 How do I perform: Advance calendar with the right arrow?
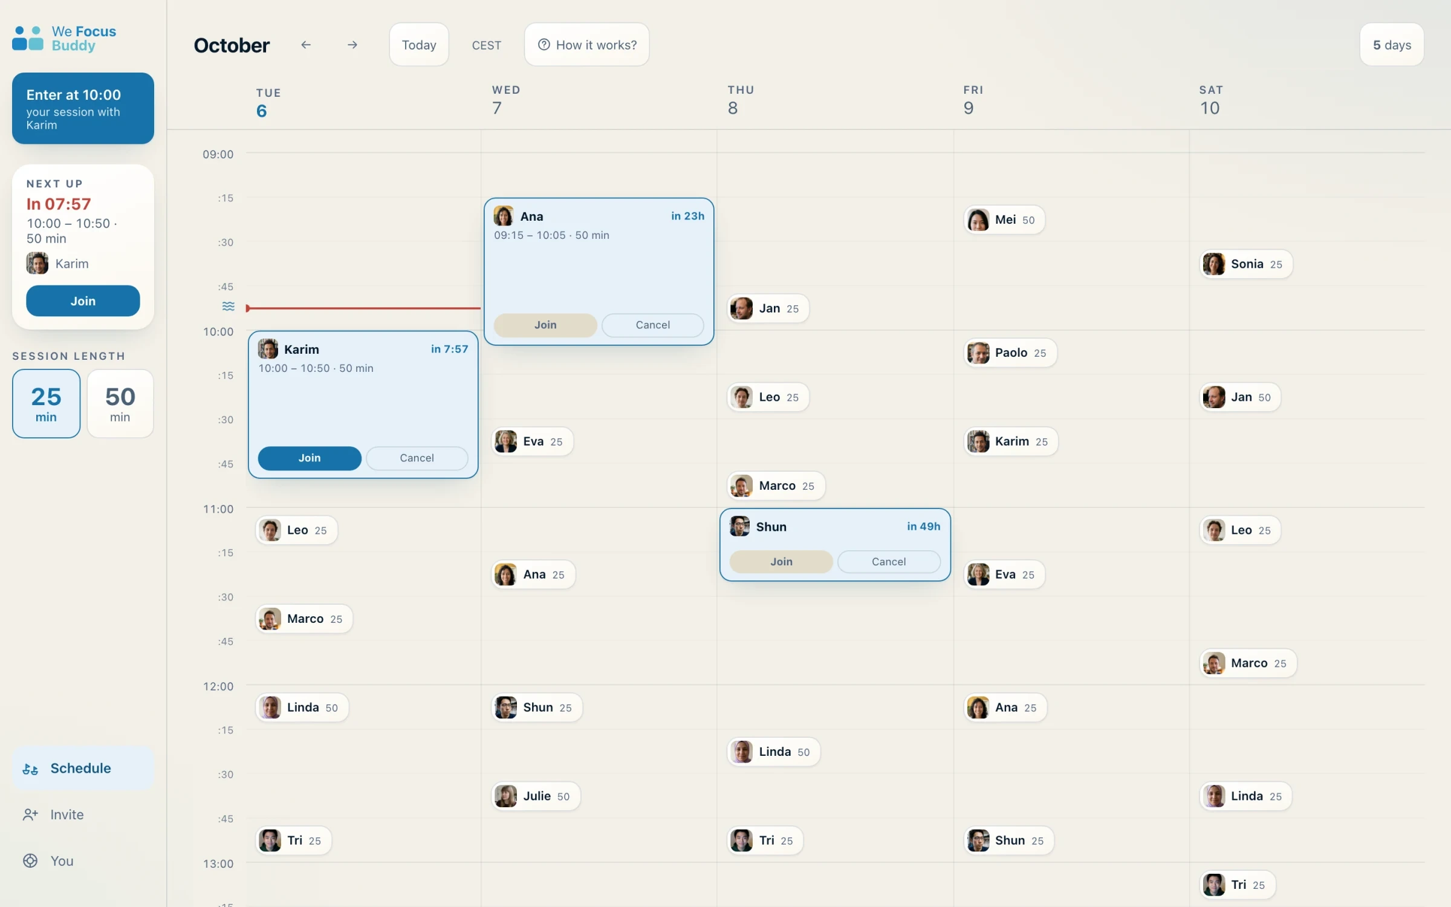[x=352, y=45]
